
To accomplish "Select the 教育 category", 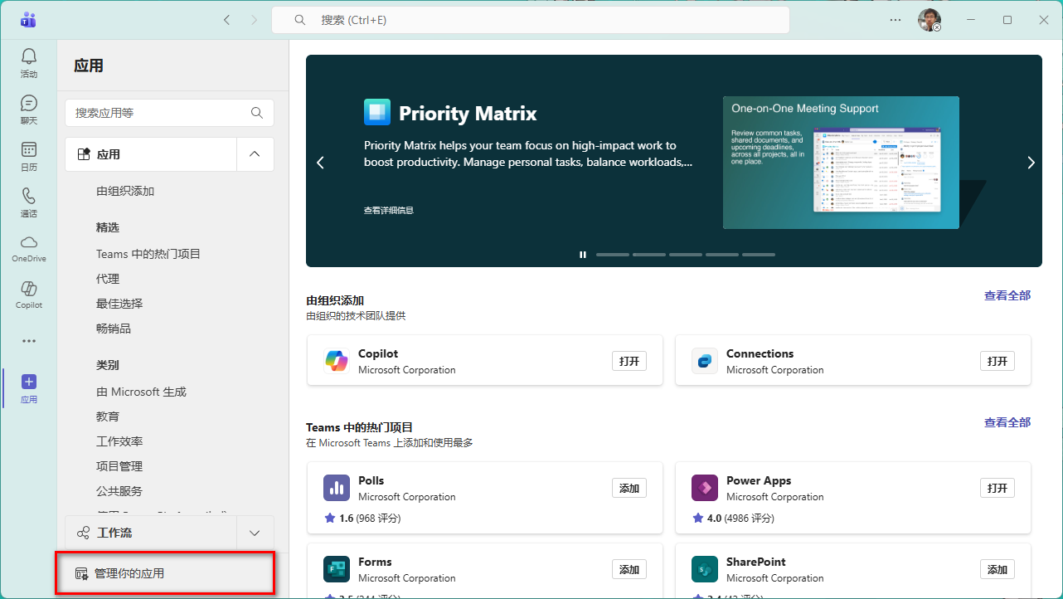I will click(108, 416).
